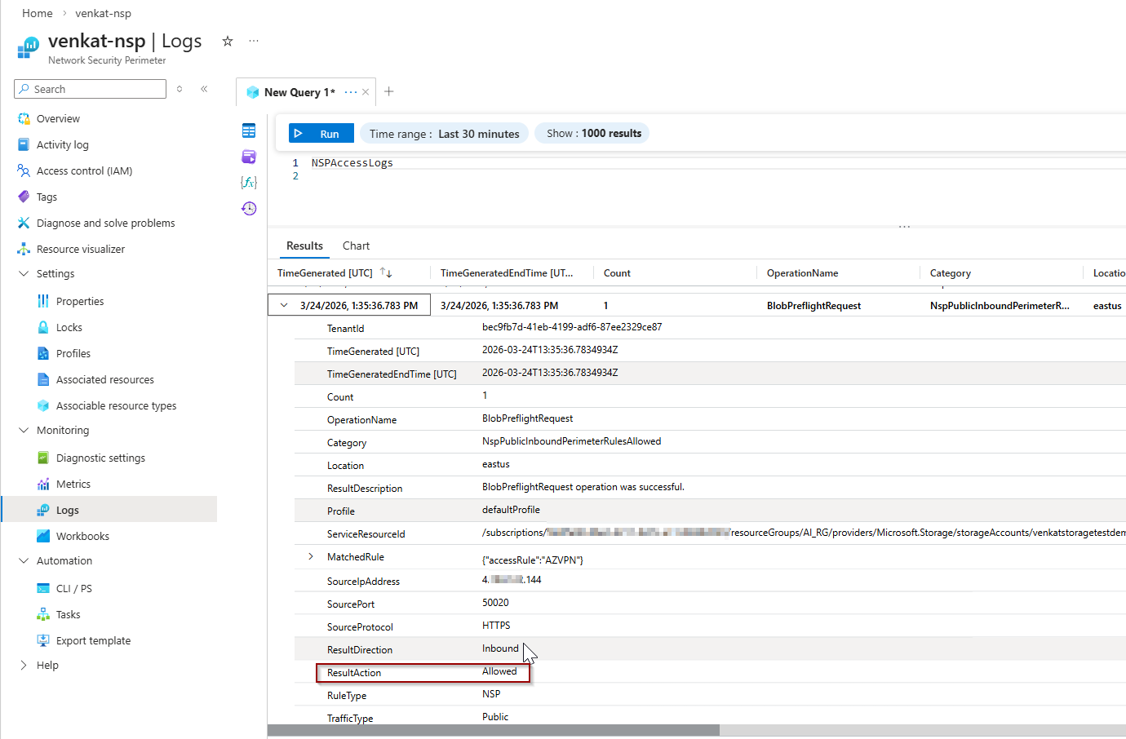Select the Category value NspPublicInboundPerimeterRulesAllowed

coord(571,441)
